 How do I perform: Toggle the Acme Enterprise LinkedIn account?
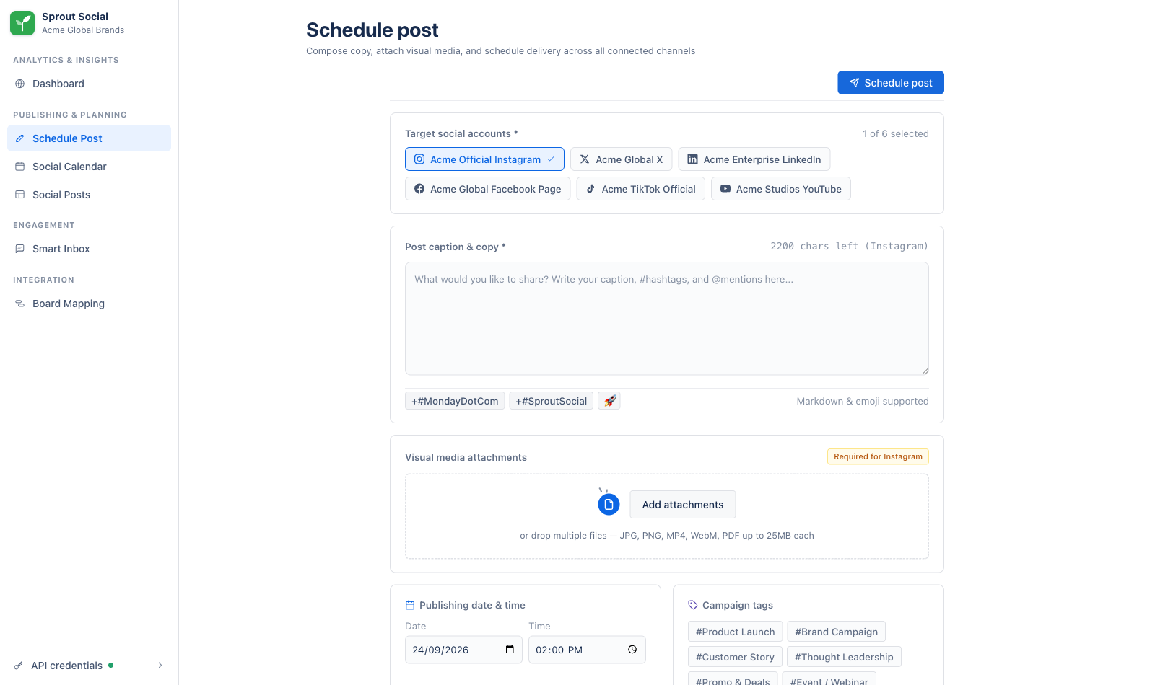tap(754, 159)
